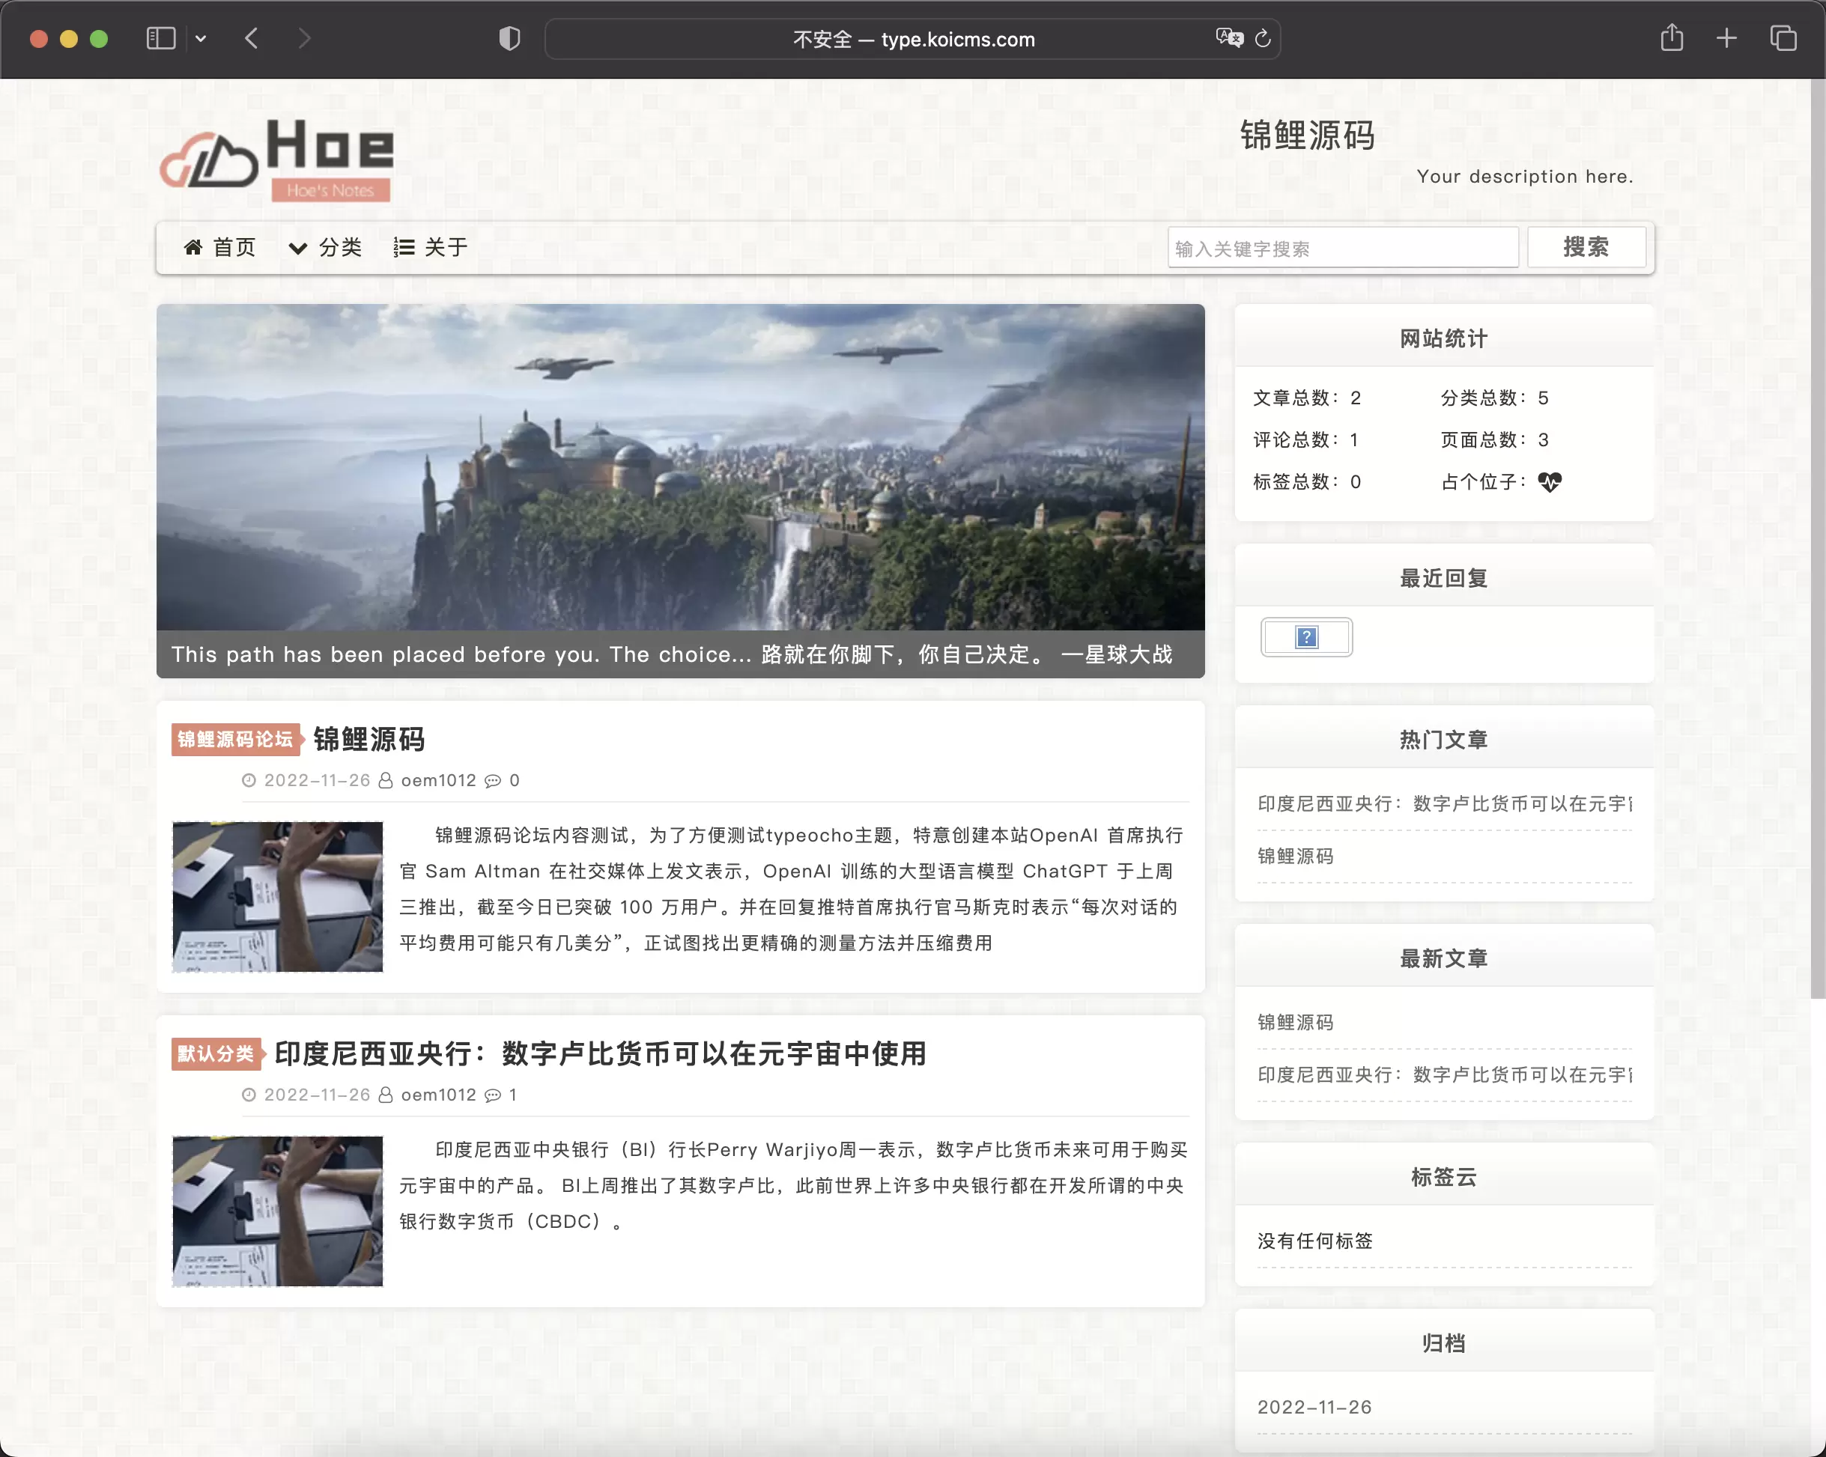Click the 标签云 widget heading
This screenshot has width=1826, height=1457.
click(1444, 1177)
